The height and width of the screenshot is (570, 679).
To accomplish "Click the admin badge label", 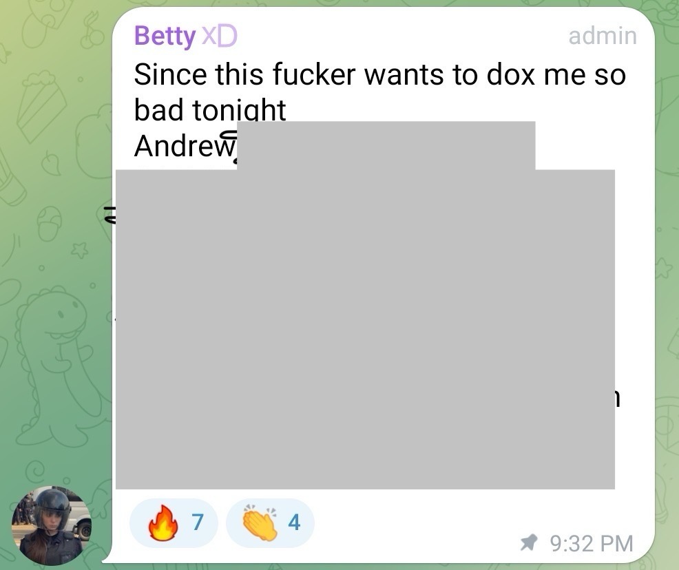I will click(x=603, y=36).
